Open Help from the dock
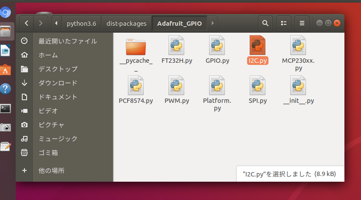The width and height of the screenshot is (361, 200). (5, 89)
